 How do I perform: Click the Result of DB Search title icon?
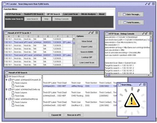(7, 73)
